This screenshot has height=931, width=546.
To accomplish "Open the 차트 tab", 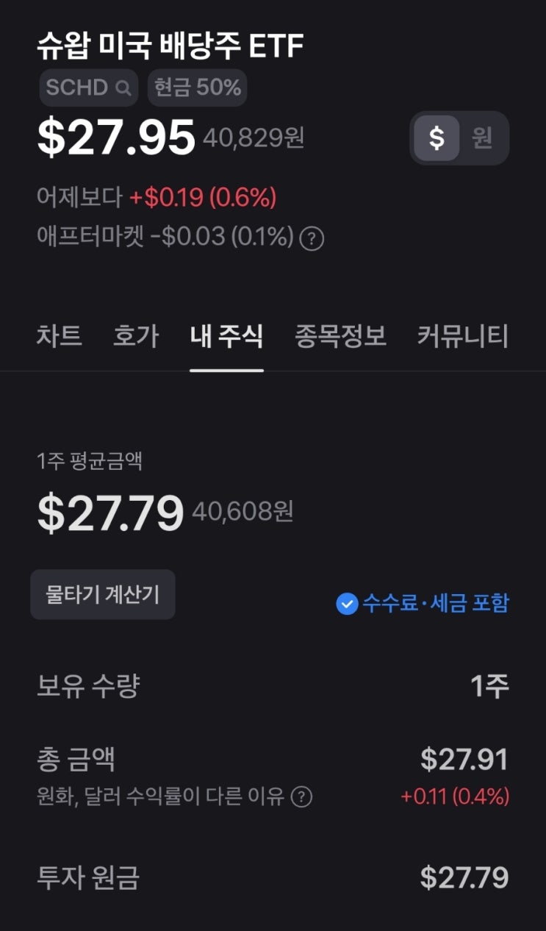I will pyautogui.click(x=59, y=336).
